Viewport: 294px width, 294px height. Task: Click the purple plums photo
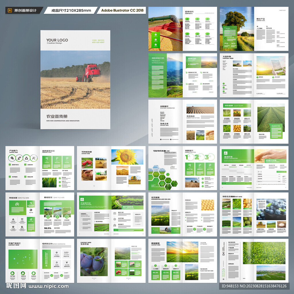tap(94, 262)
